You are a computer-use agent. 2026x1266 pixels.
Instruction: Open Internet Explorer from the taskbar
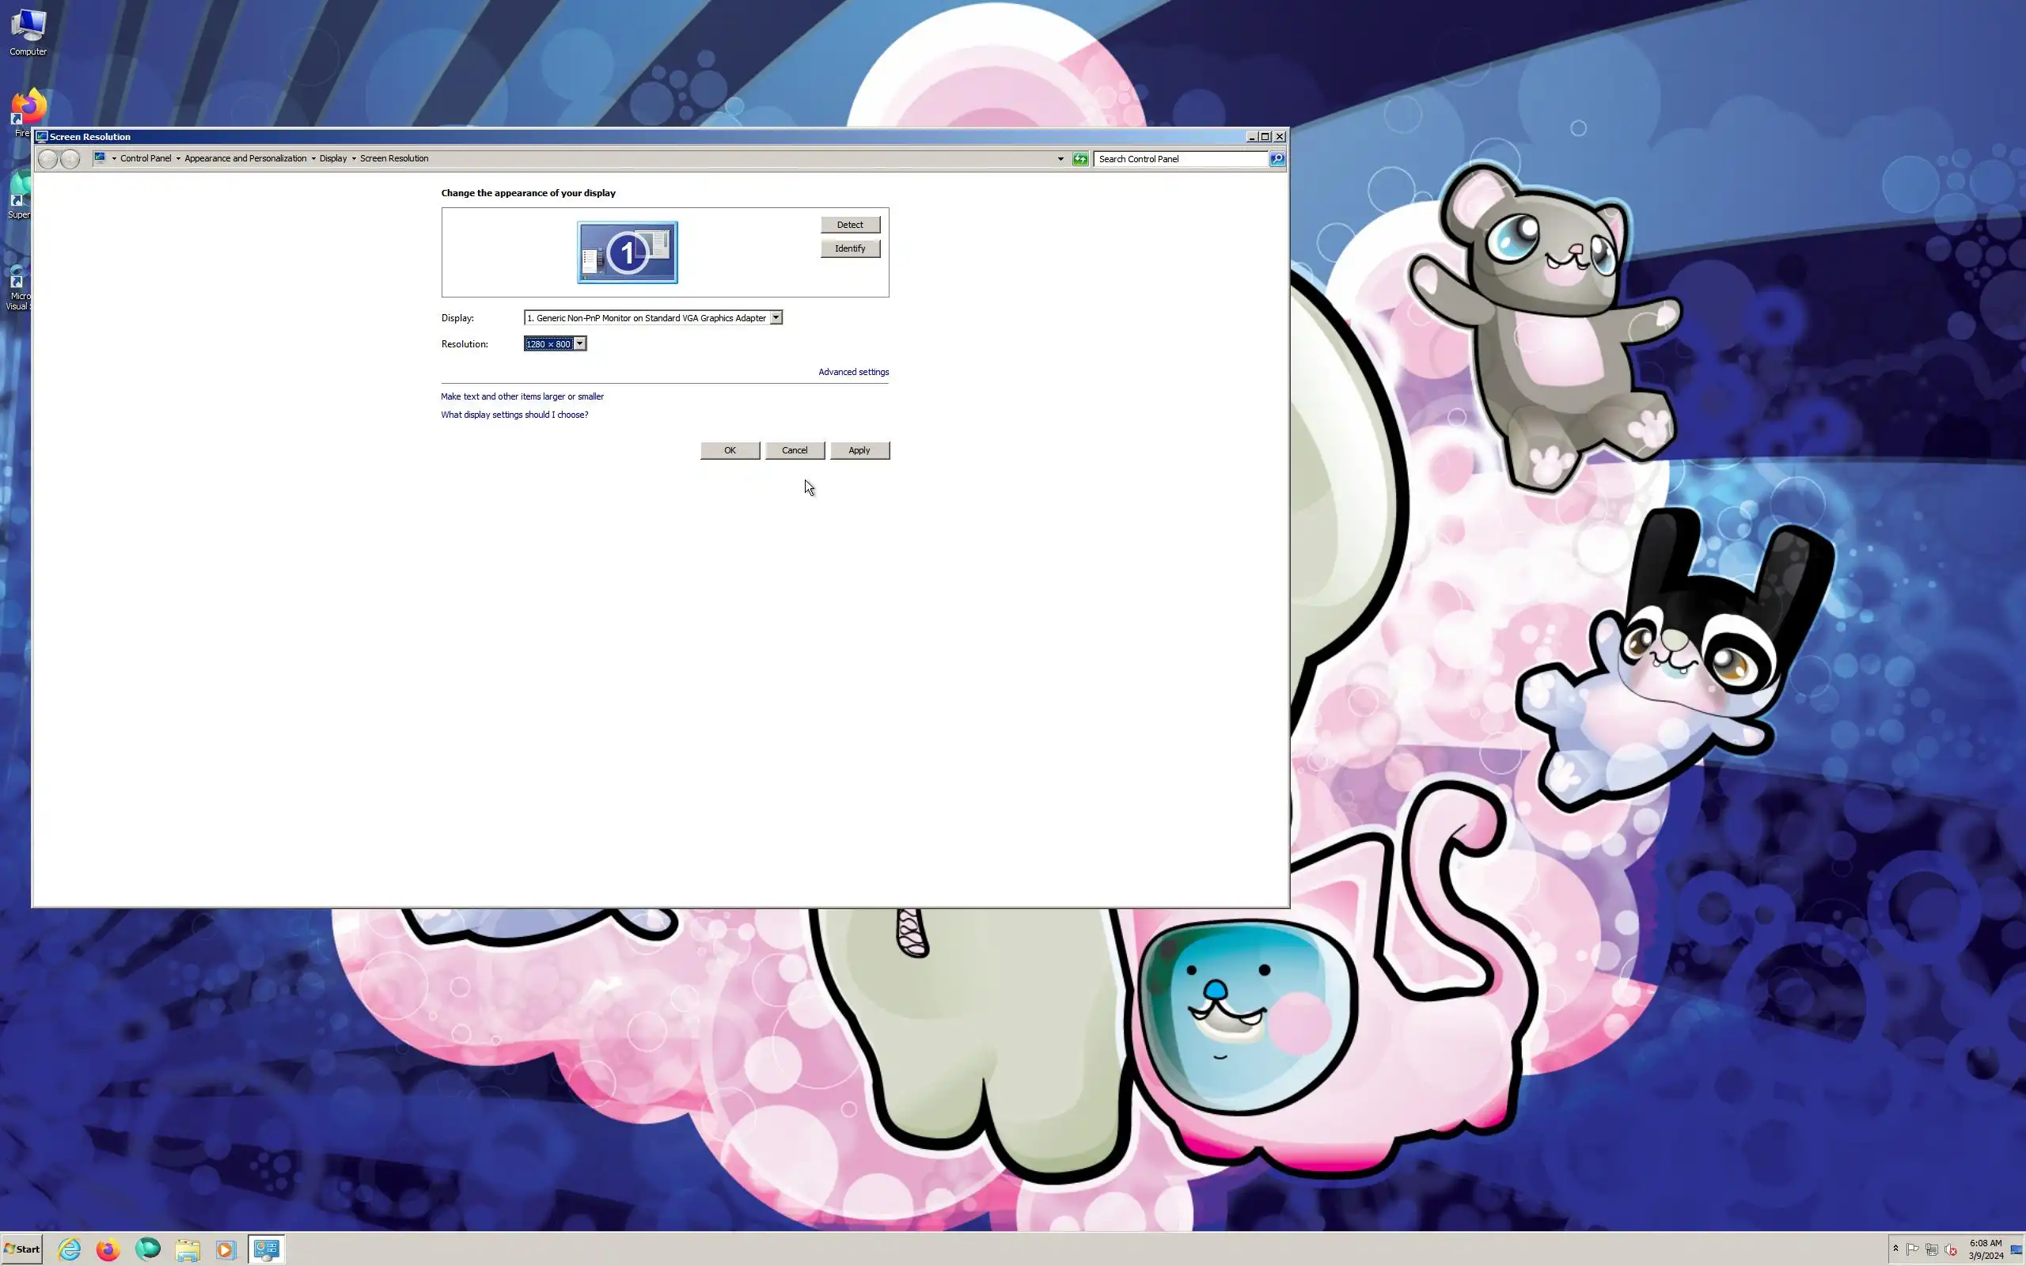69,1249
